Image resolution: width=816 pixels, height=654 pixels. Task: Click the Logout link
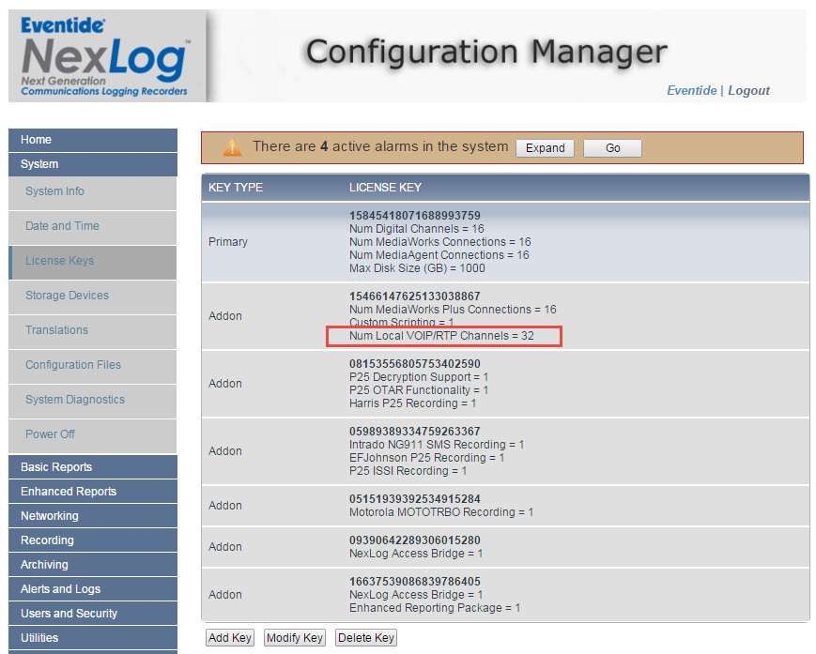pos(748,91)
